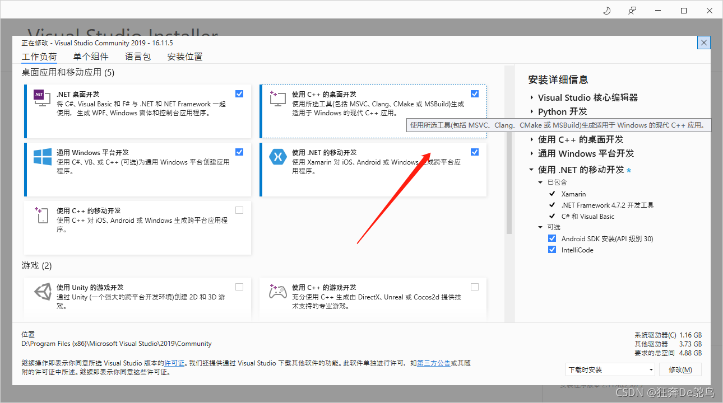
Task: Click the 修改(M) button
Action: pos(680,369)
